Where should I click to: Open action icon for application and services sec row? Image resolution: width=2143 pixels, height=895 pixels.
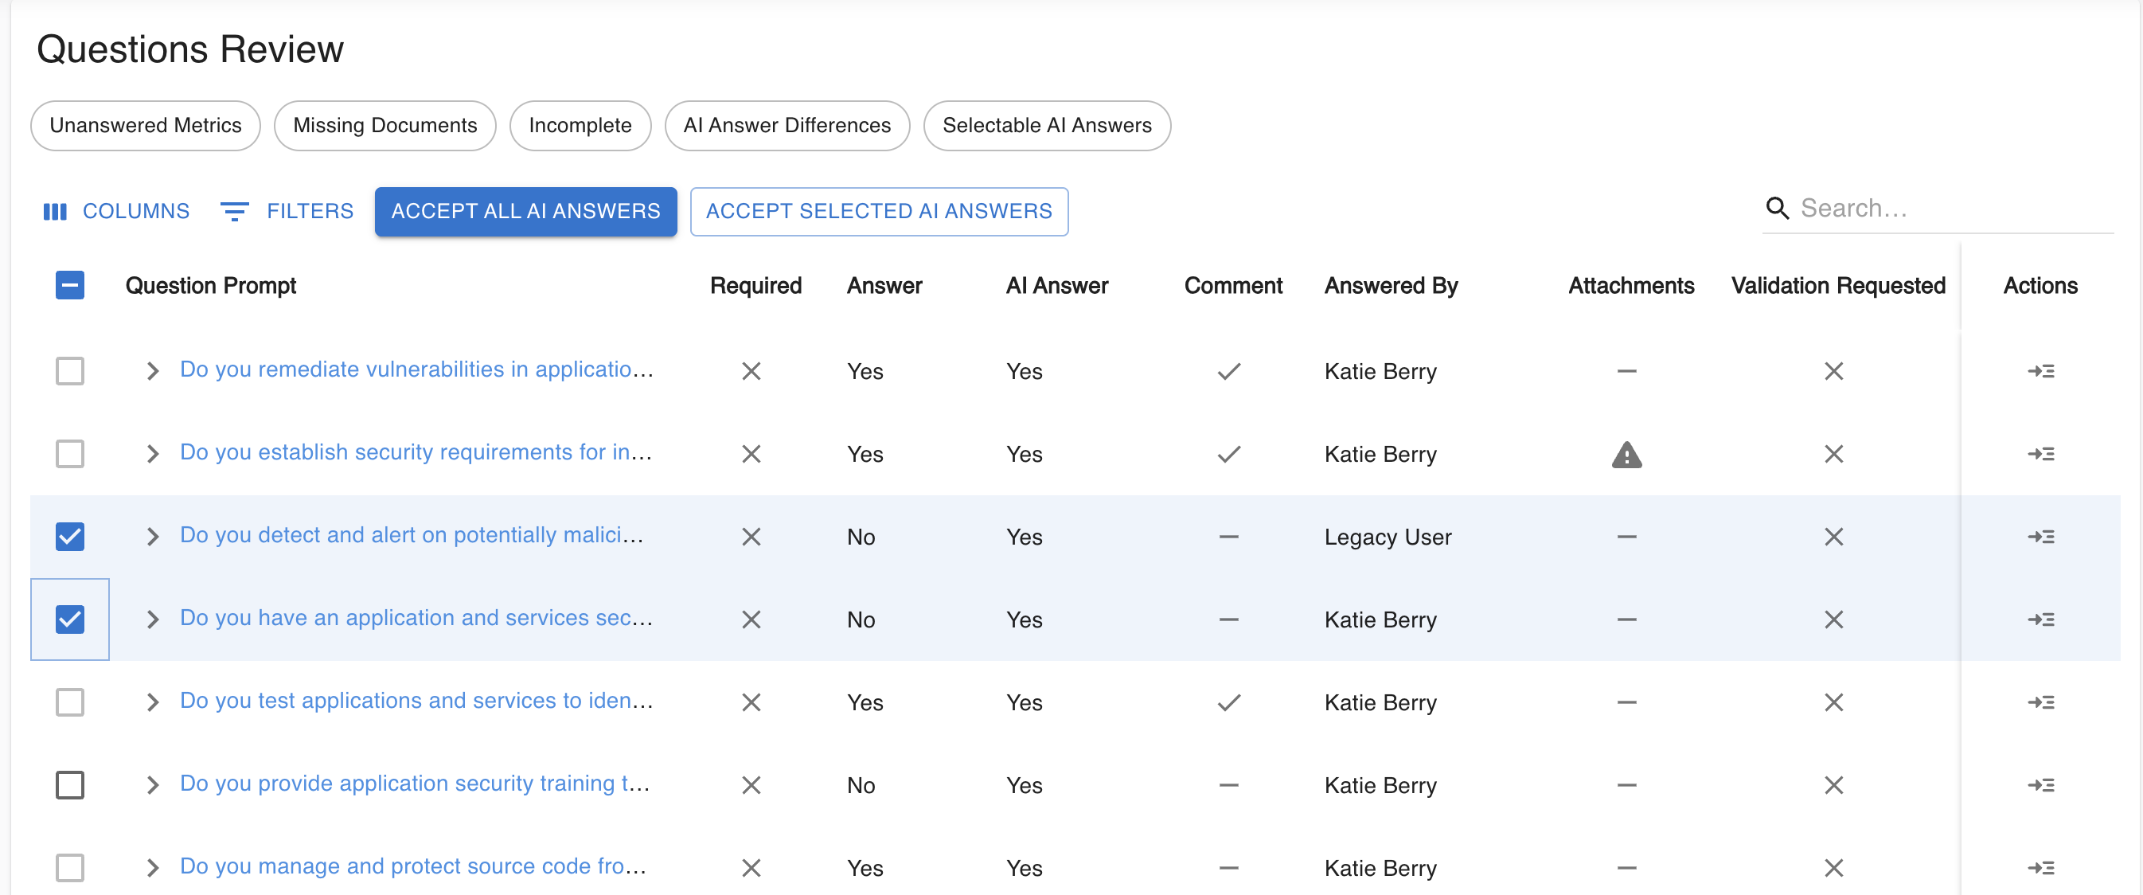pos(2040,619)
